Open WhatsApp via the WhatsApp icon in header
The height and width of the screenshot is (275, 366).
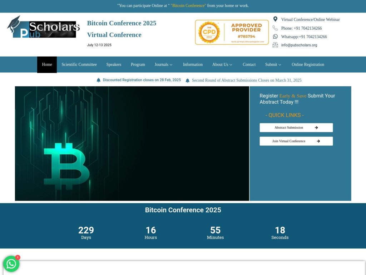click(275, 36)
